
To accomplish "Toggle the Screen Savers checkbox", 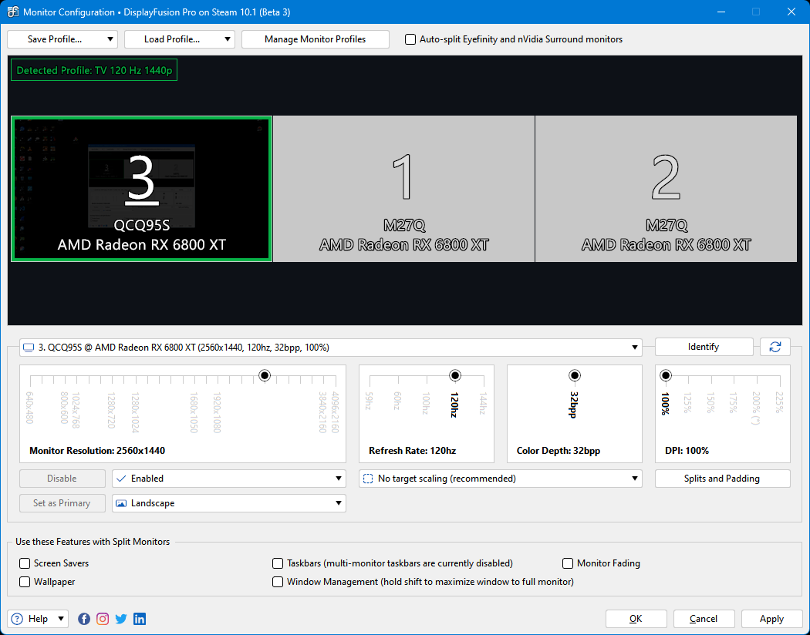I will click(x=25, y=563).
